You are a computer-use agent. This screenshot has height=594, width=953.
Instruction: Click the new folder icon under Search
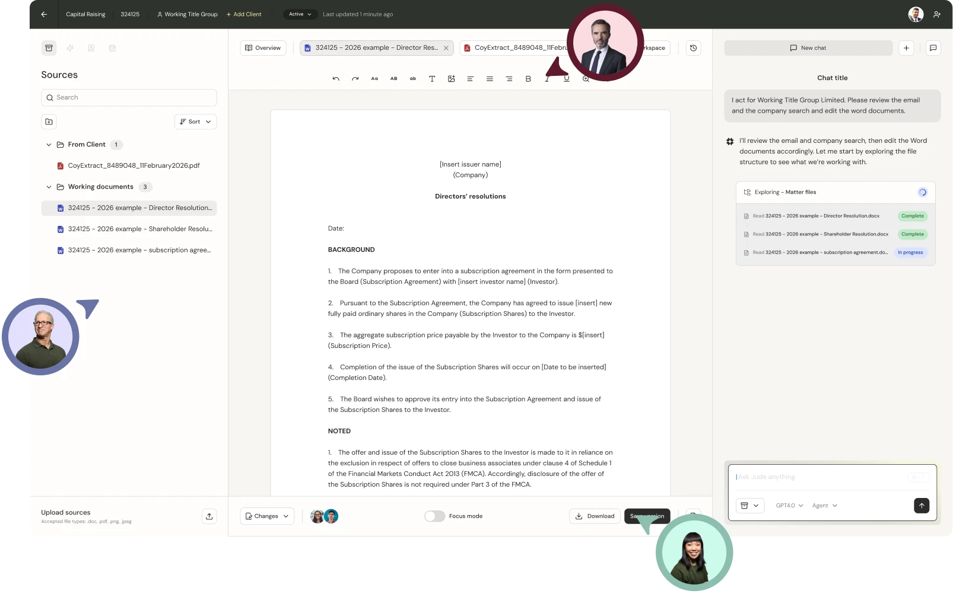tap(49, 122)
